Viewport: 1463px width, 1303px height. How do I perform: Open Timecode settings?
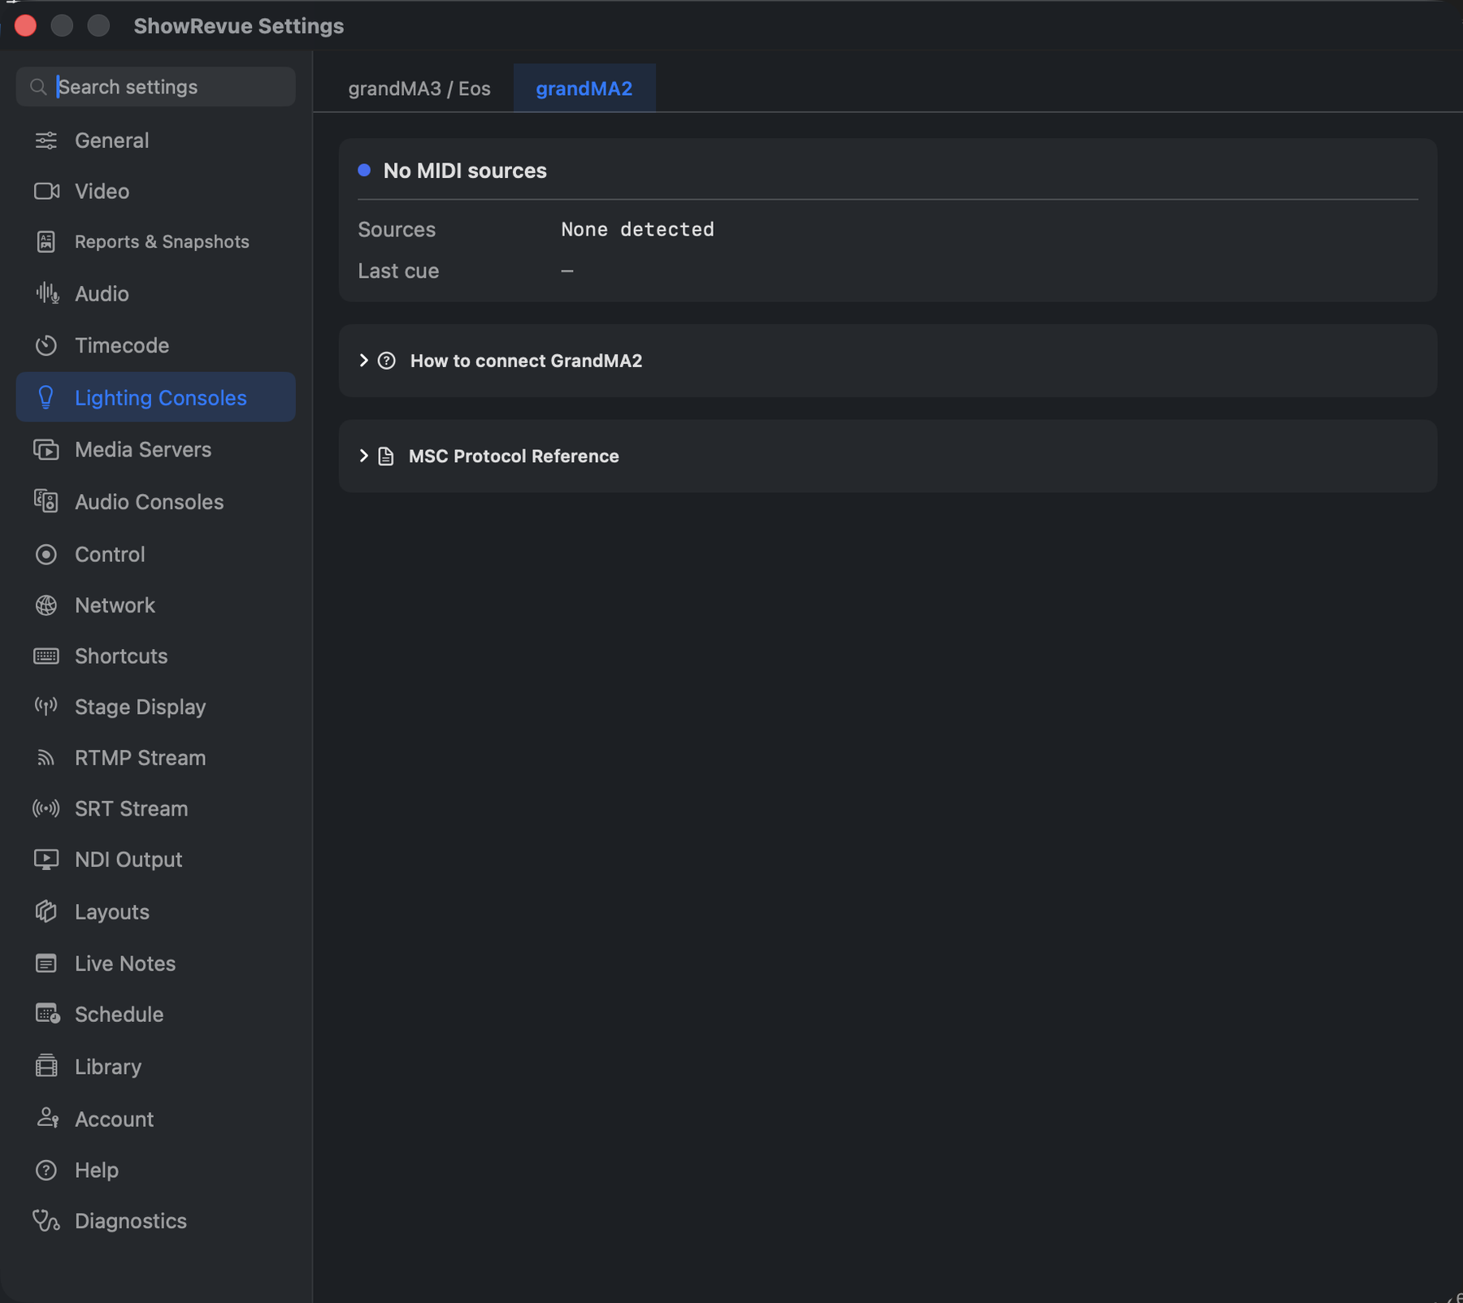pyautogui.click(x=155, y=345)
